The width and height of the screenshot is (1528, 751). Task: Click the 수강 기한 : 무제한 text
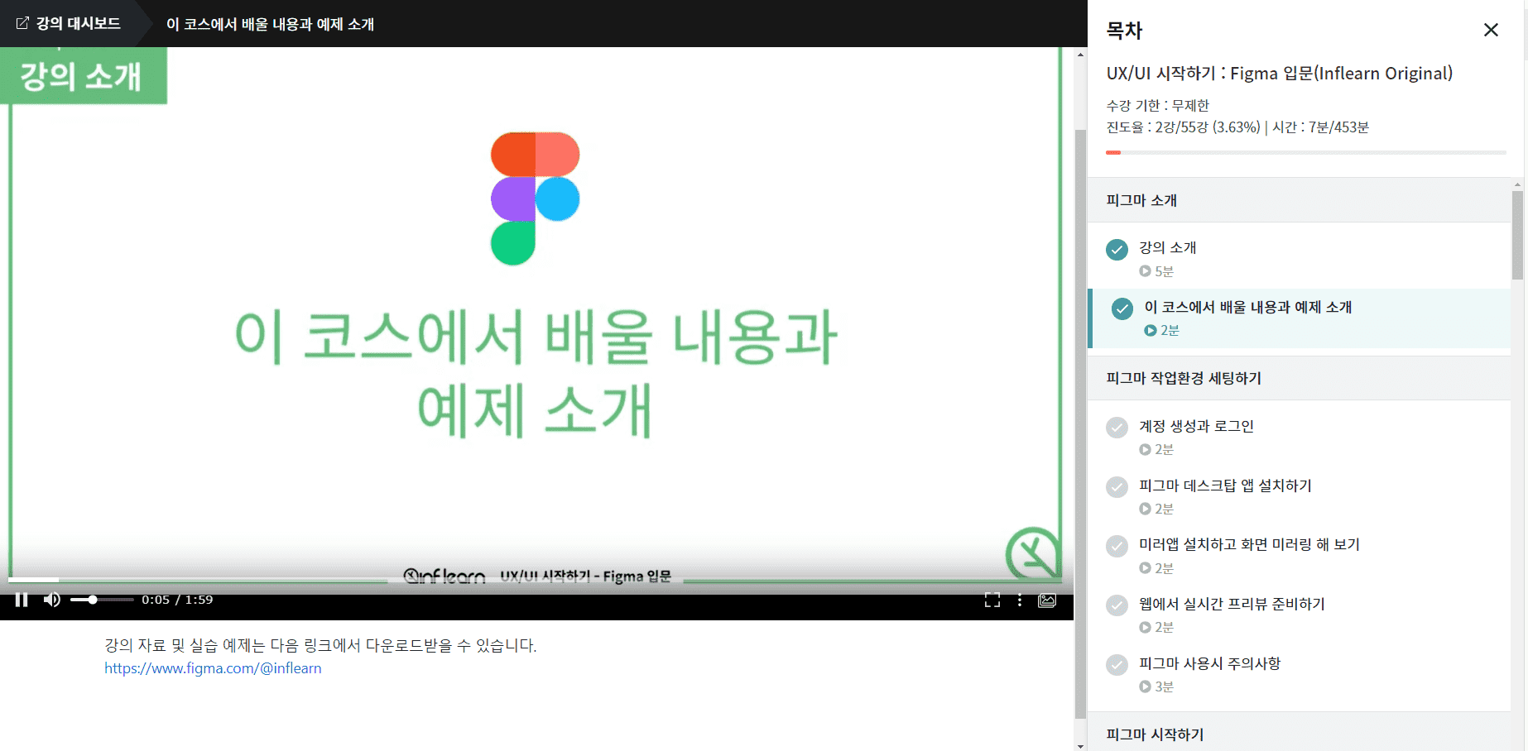1158,106
